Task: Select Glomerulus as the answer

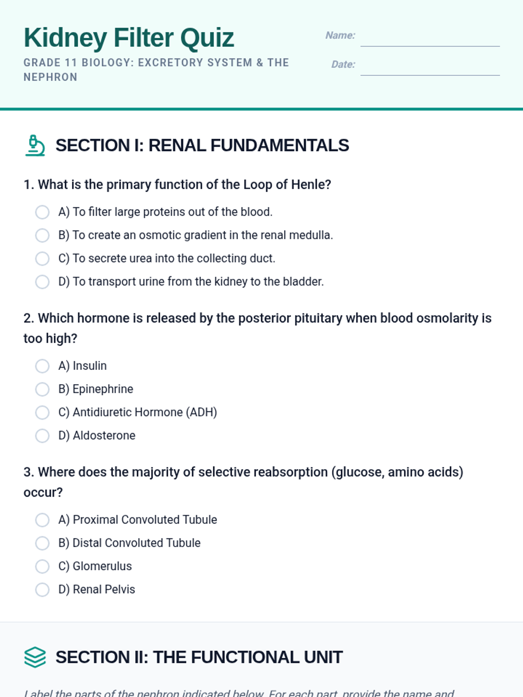Action: coord(42,566)
